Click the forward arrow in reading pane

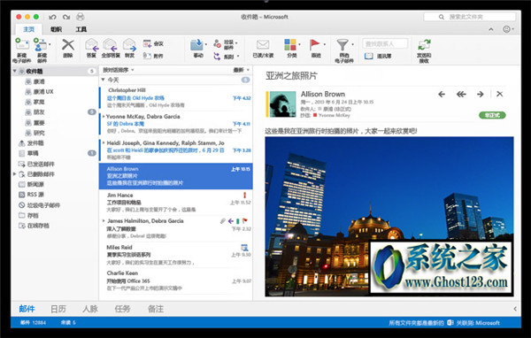tap(481, 94)
